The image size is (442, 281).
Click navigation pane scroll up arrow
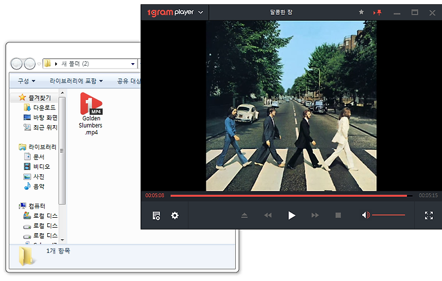pos(62,93)
